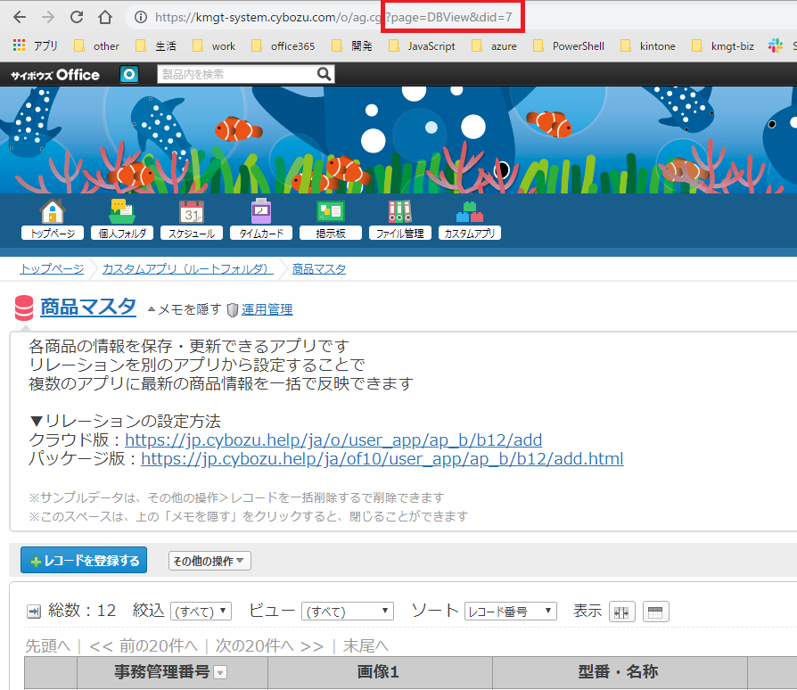
Task: Open the ビュー view dropdown
Action: pos(347,612)
